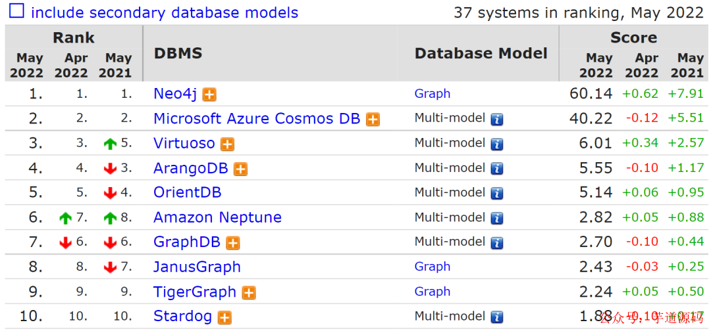Click the DBMS column header
This screenshot has height=331, width=711.
click(x=178, y=53)
